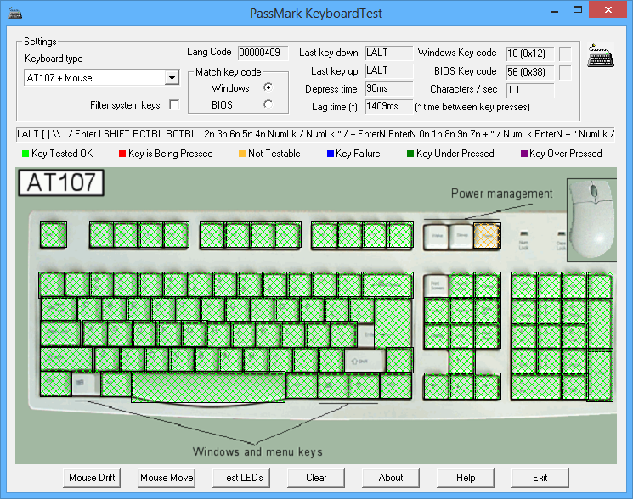The width and height of the screenshot is (633, 499).
Task: Click the Escape key on keyboard diagram
Action: pos(54,235)
